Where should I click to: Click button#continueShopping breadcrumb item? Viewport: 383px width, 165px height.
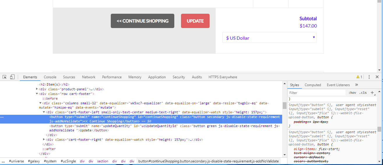pos(208,161)
